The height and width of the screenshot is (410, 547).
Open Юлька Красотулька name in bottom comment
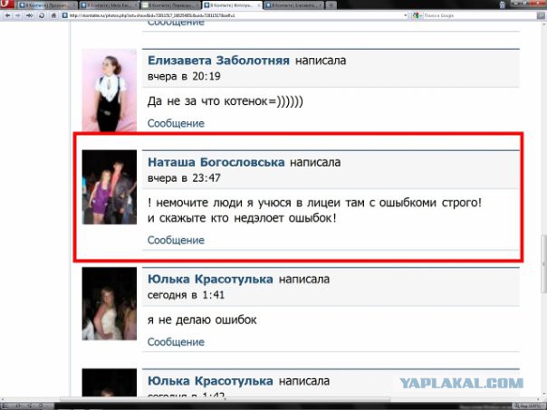pos(210,381)
